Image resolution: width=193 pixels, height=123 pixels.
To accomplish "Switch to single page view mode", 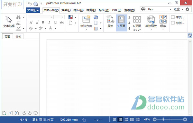I will coord(120,119).
